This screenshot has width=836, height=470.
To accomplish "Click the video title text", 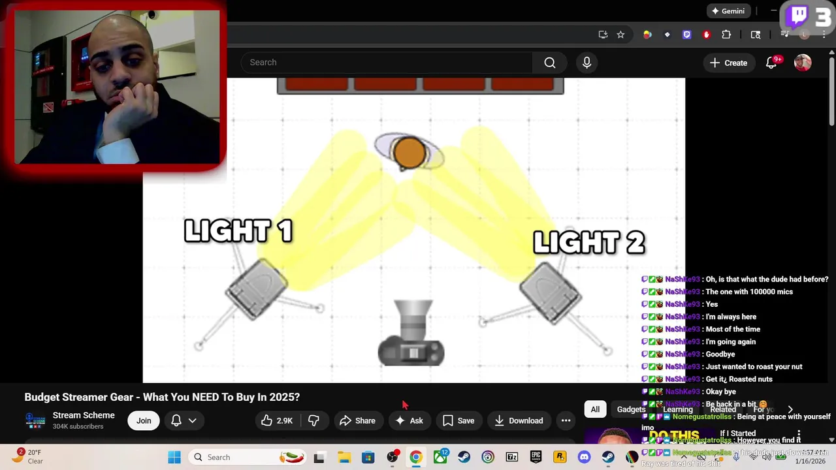I will [162, 397].
